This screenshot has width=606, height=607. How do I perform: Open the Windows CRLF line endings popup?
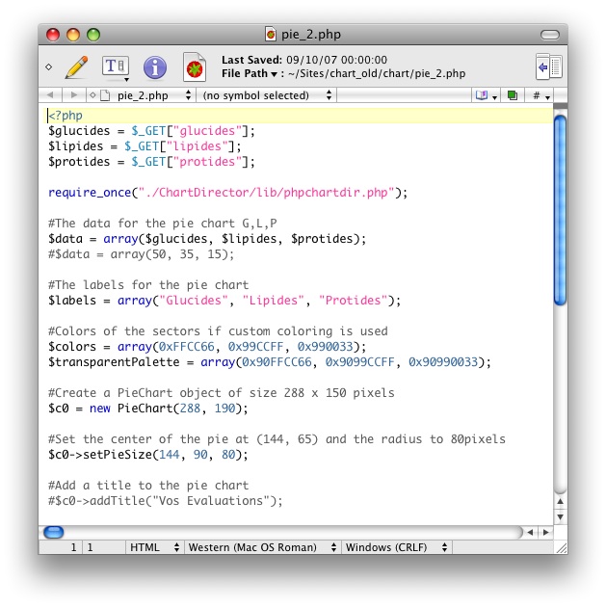pos(397,547)
